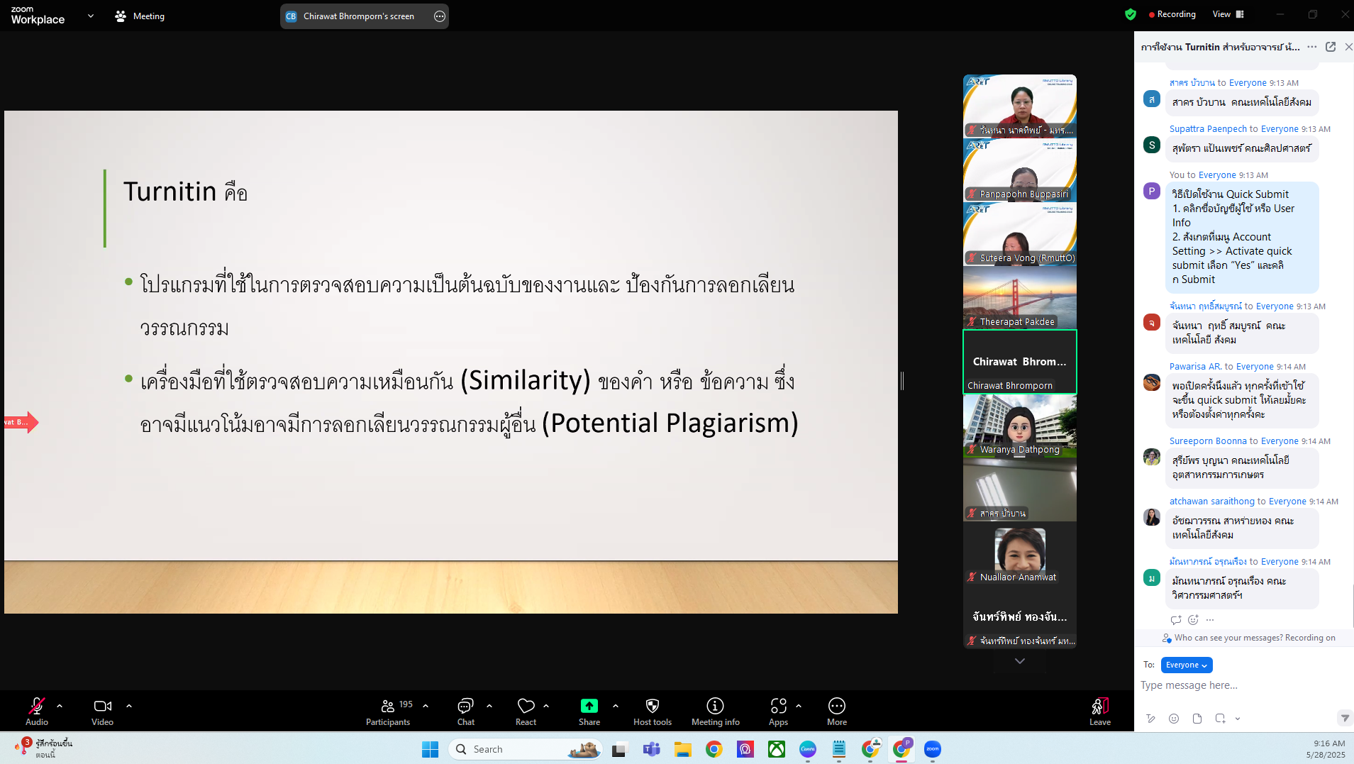Select Everyone recipient dropdown

click(x=1187, y=665)
